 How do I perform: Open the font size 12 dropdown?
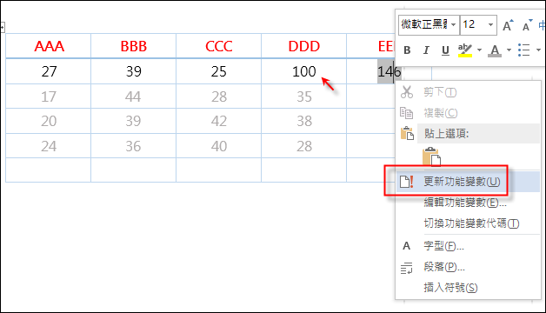[490, 24]
